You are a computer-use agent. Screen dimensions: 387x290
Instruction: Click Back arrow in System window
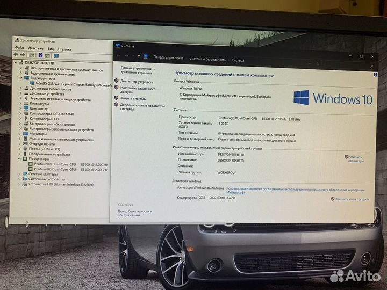pos(118,56)
